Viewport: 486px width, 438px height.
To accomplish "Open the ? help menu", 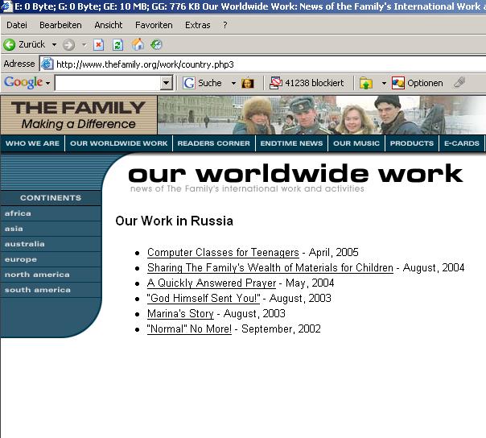I will (x=225, y=25).
